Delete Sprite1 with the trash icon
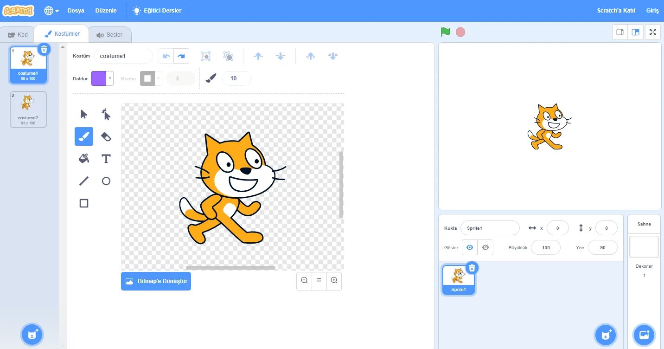The width and height of the screenshot is (664, 349). [472, 268]
